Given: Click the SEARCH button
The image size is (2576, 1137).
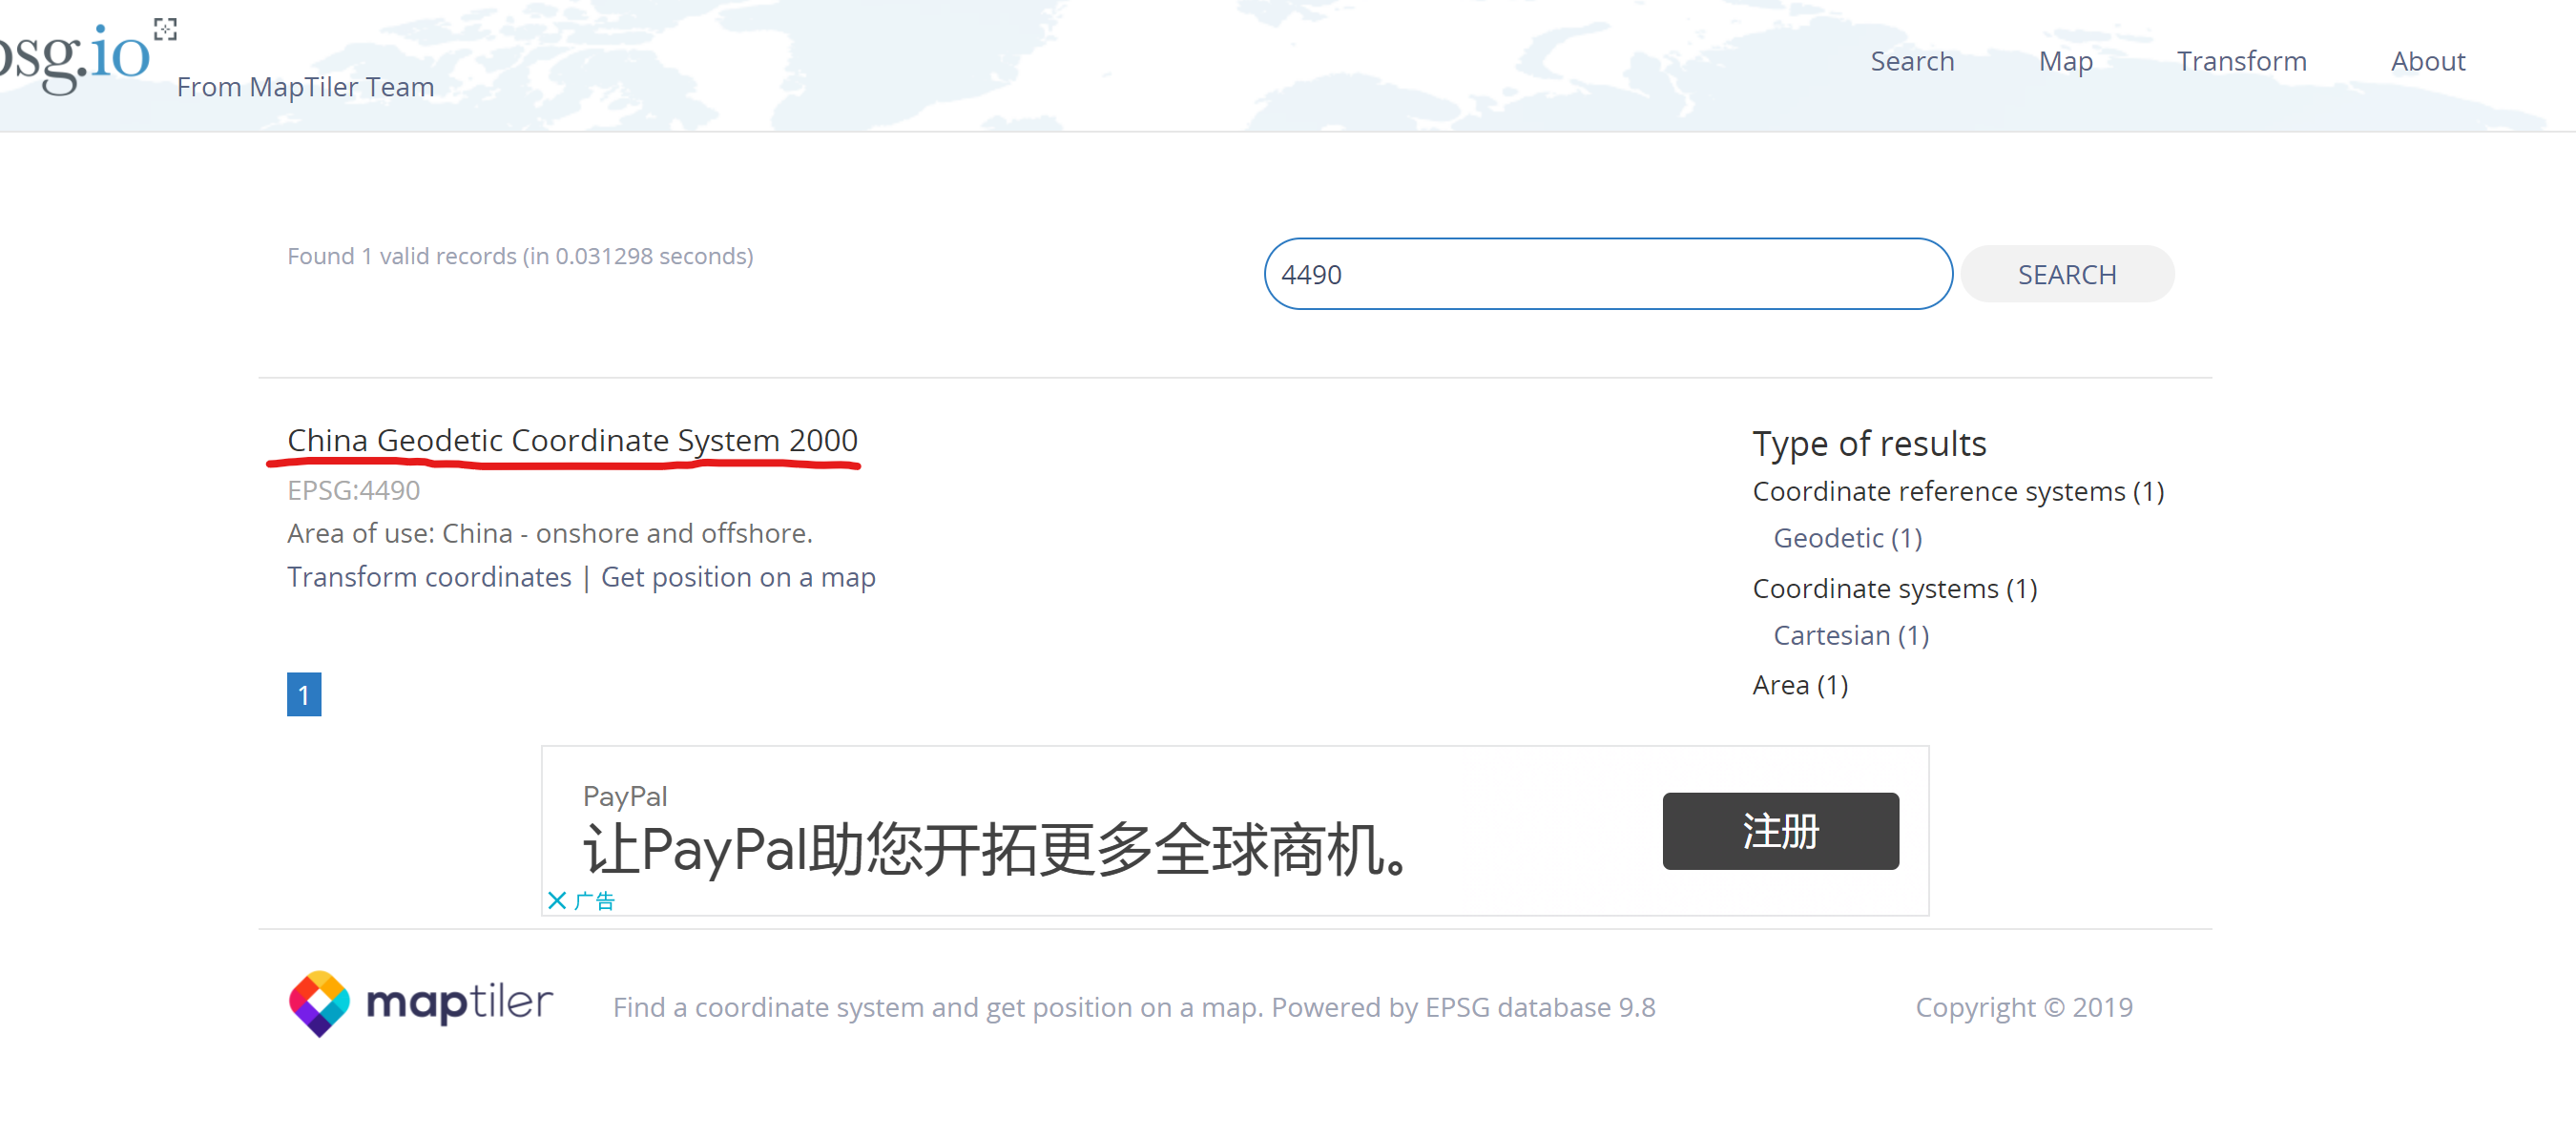Looking at the screenshot, I should 2066,274.
